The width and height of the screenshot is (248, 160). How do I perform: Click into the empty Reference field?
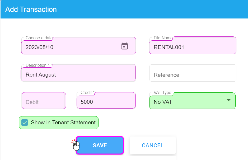(x=193, y=75)
